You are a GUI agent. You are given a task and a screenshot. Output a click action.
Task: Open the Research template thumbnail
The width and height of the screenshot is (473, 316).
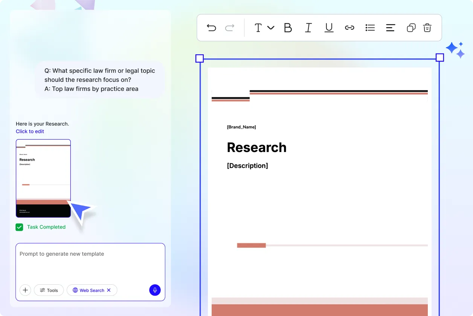(43, 178)
